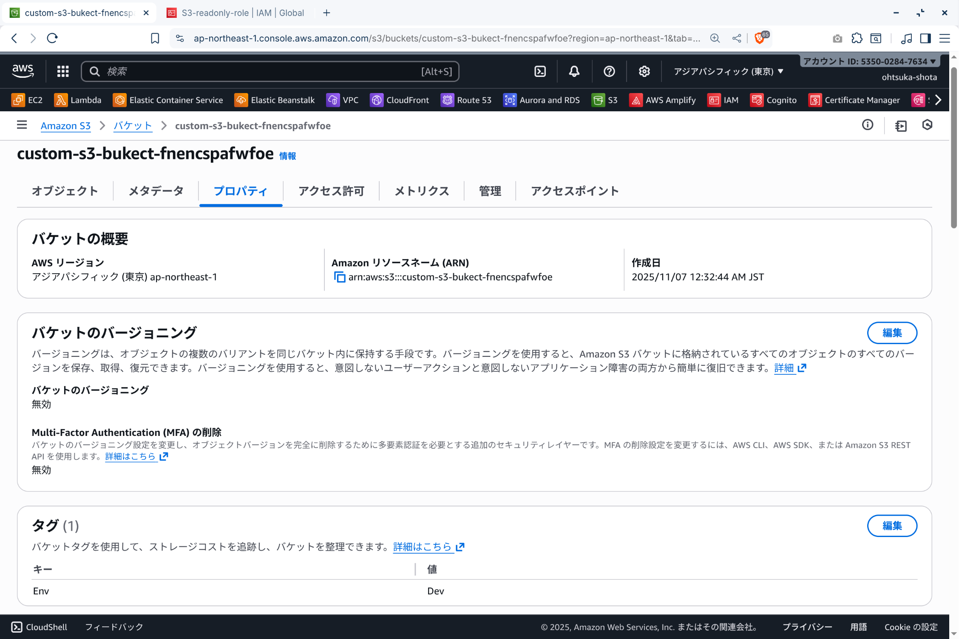Open the notifications bell
The image size is (959, 639).
[x=574, y=71]
